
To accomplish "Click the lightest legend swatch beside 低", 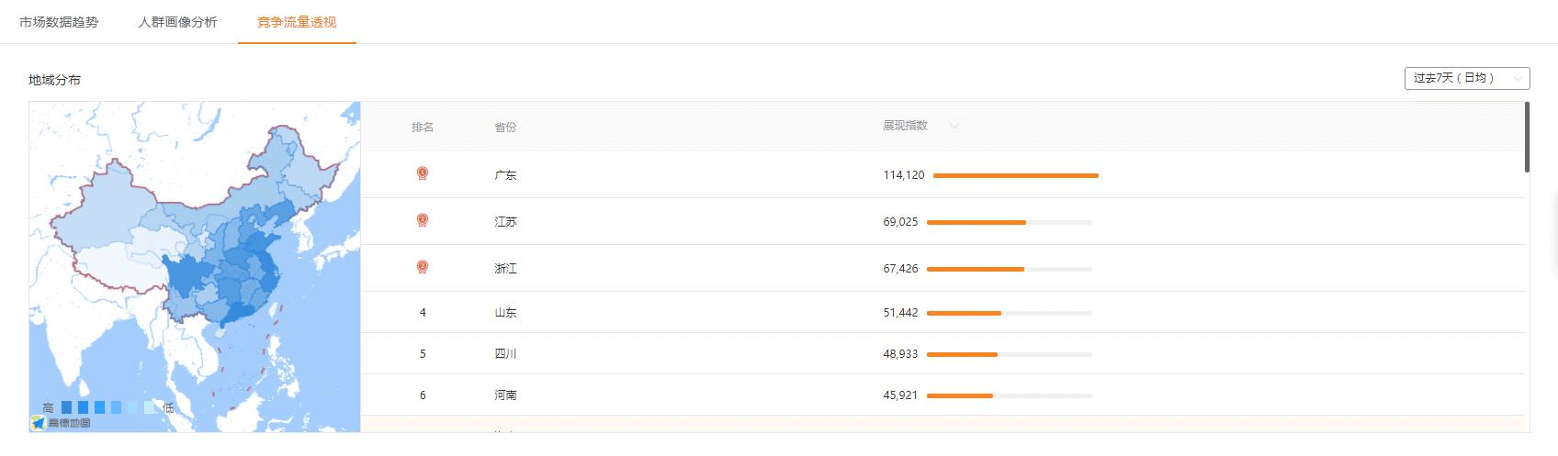I will point(150,407).
